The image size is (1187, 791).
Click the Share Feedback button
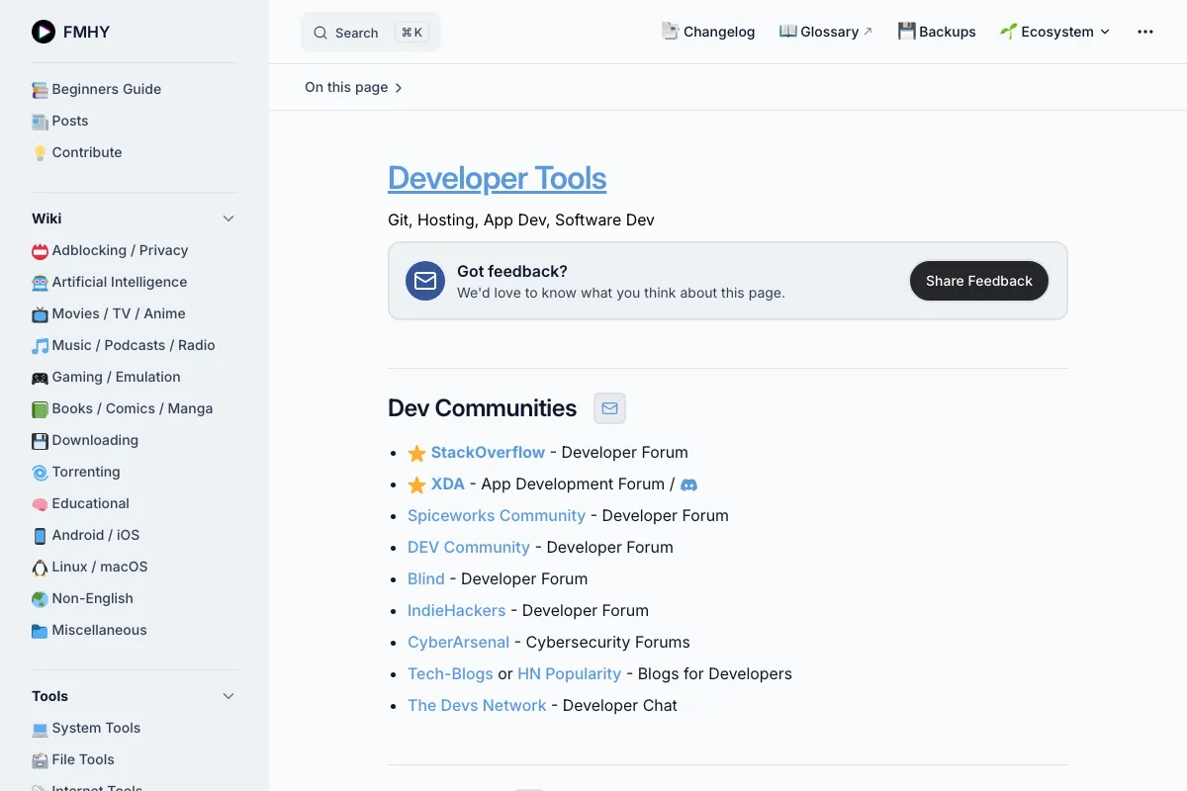pyautogui.click(x=979, y=281)
